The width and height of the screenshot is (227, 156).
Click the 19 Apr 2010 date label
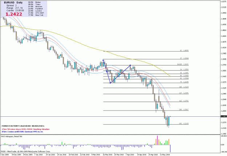(142, 155)
